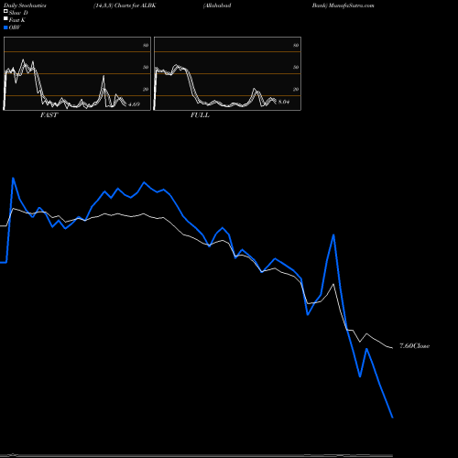Click the 4.69 value in FAST chart

[x=134, y=104]
